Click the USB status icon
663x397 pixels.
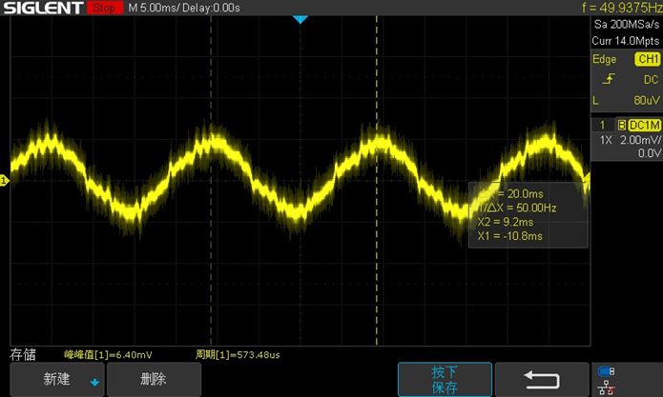pos(605,371)
